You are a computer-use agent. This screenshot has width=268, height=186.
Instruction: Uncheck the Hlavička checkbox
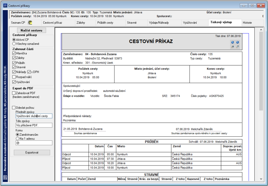(14, 53)
